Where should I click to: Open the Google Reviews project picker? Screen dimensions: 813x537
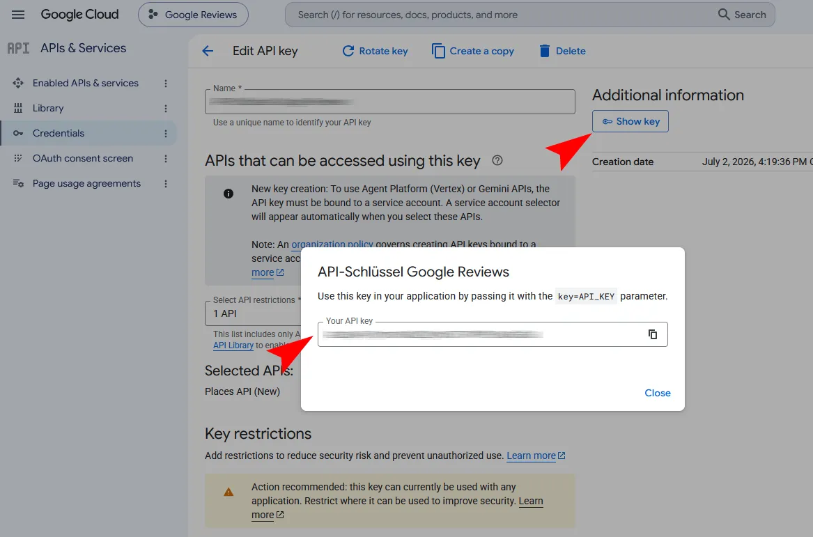(193, 15)
